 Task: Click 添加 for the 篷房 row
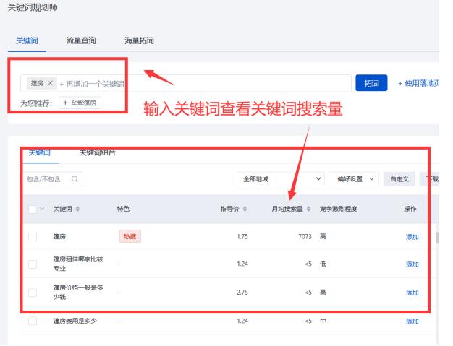(412, 237)
